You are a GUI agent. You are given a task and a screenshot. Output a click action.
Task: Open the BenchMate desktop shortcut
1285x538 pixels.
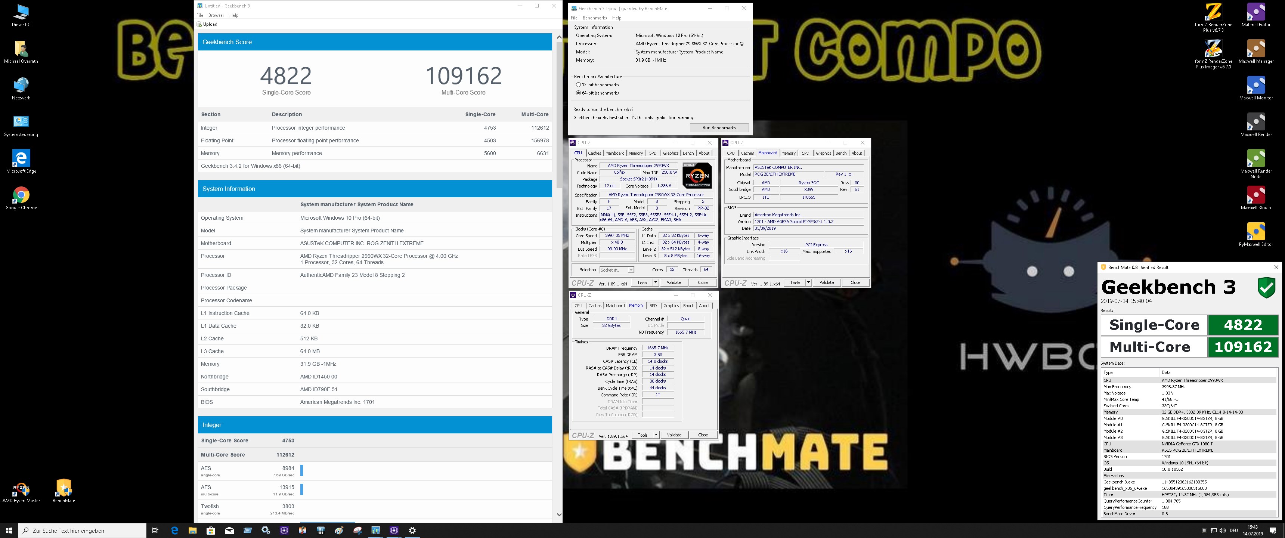click(x=64, y=491)
